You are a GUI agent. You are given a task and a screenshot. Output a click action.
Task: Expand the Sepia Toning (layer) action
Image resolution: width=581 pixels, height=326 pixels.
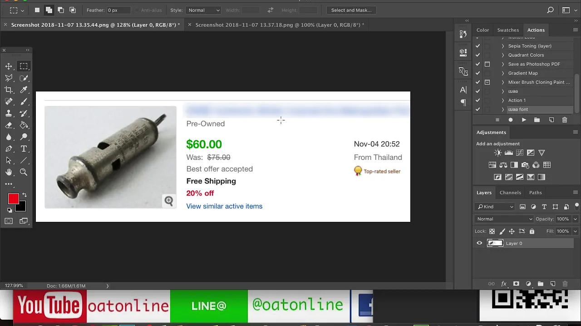502,46
